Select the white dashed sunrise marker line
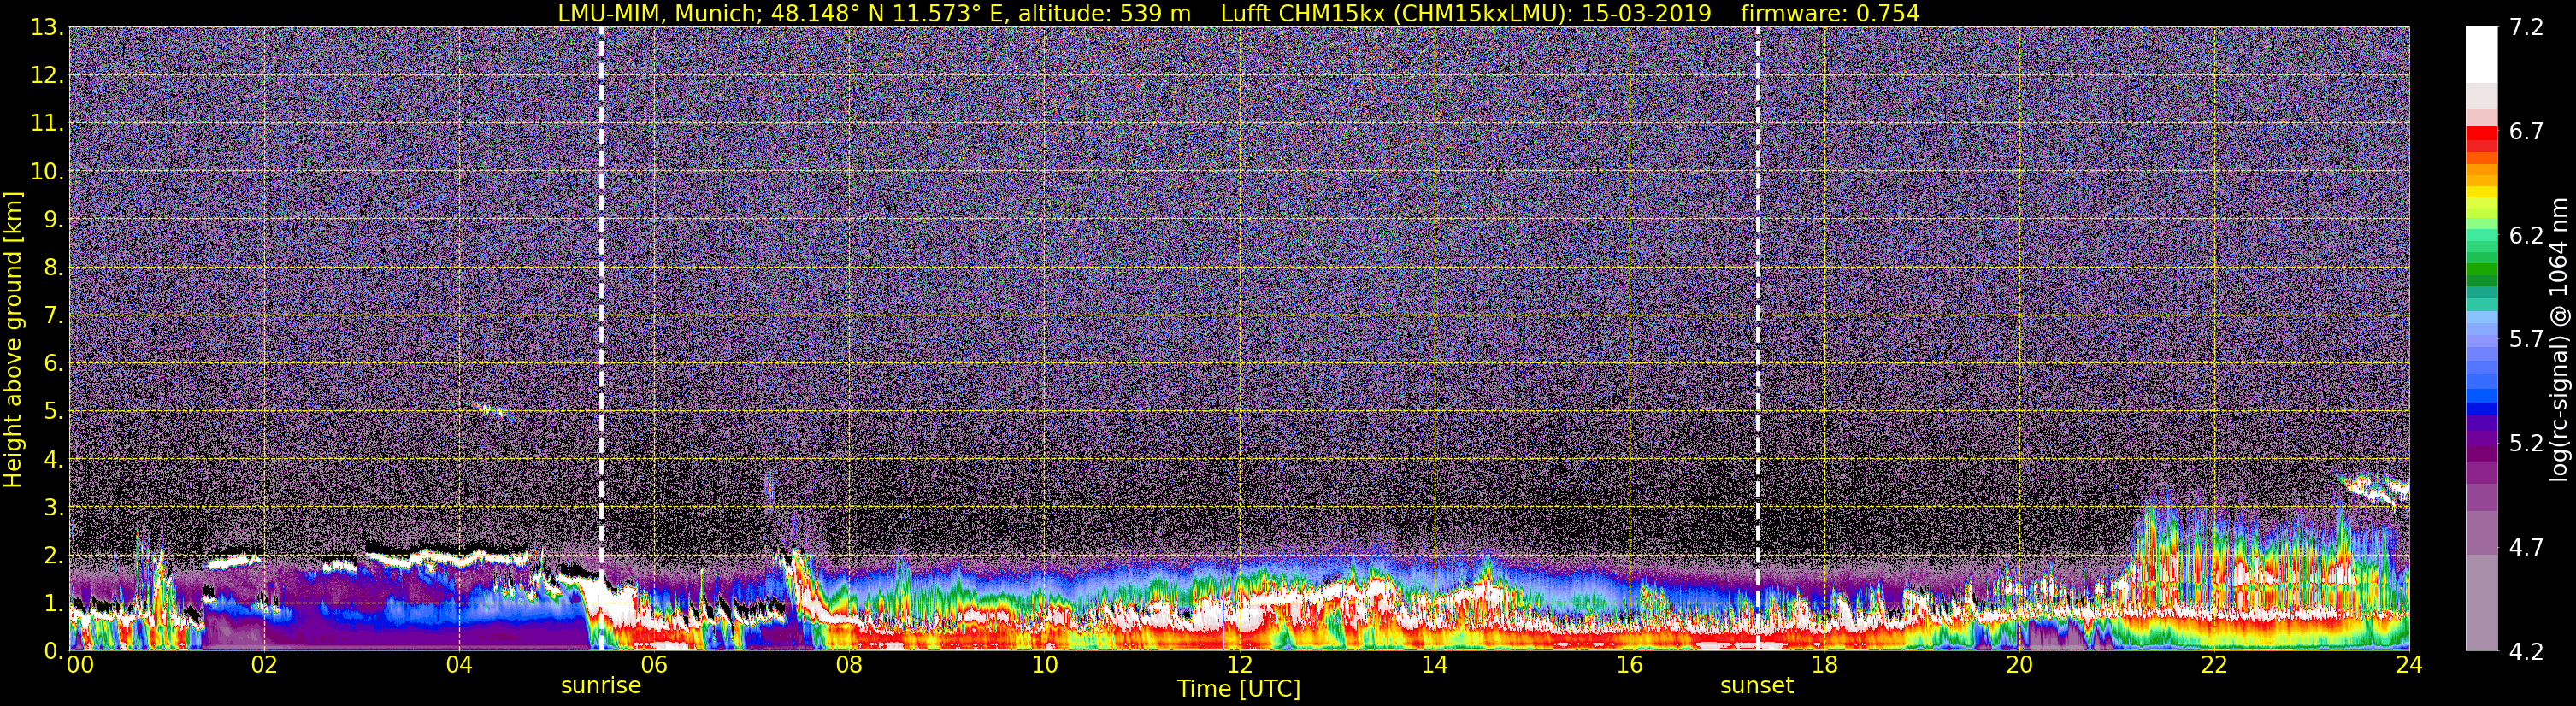The height and width of the screenshot is (706, 2576). coord(601,339)
